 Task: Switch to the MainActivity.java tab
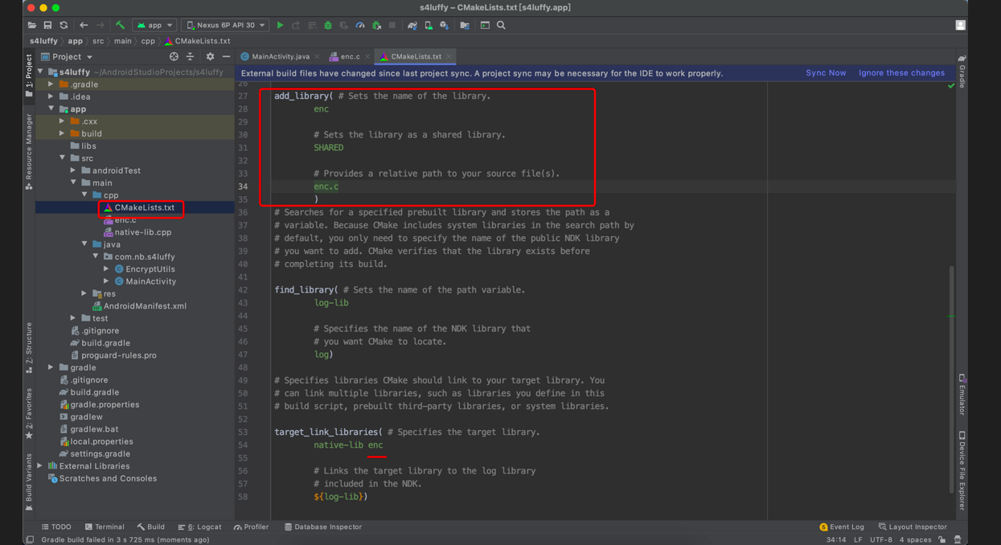[279, 57]
